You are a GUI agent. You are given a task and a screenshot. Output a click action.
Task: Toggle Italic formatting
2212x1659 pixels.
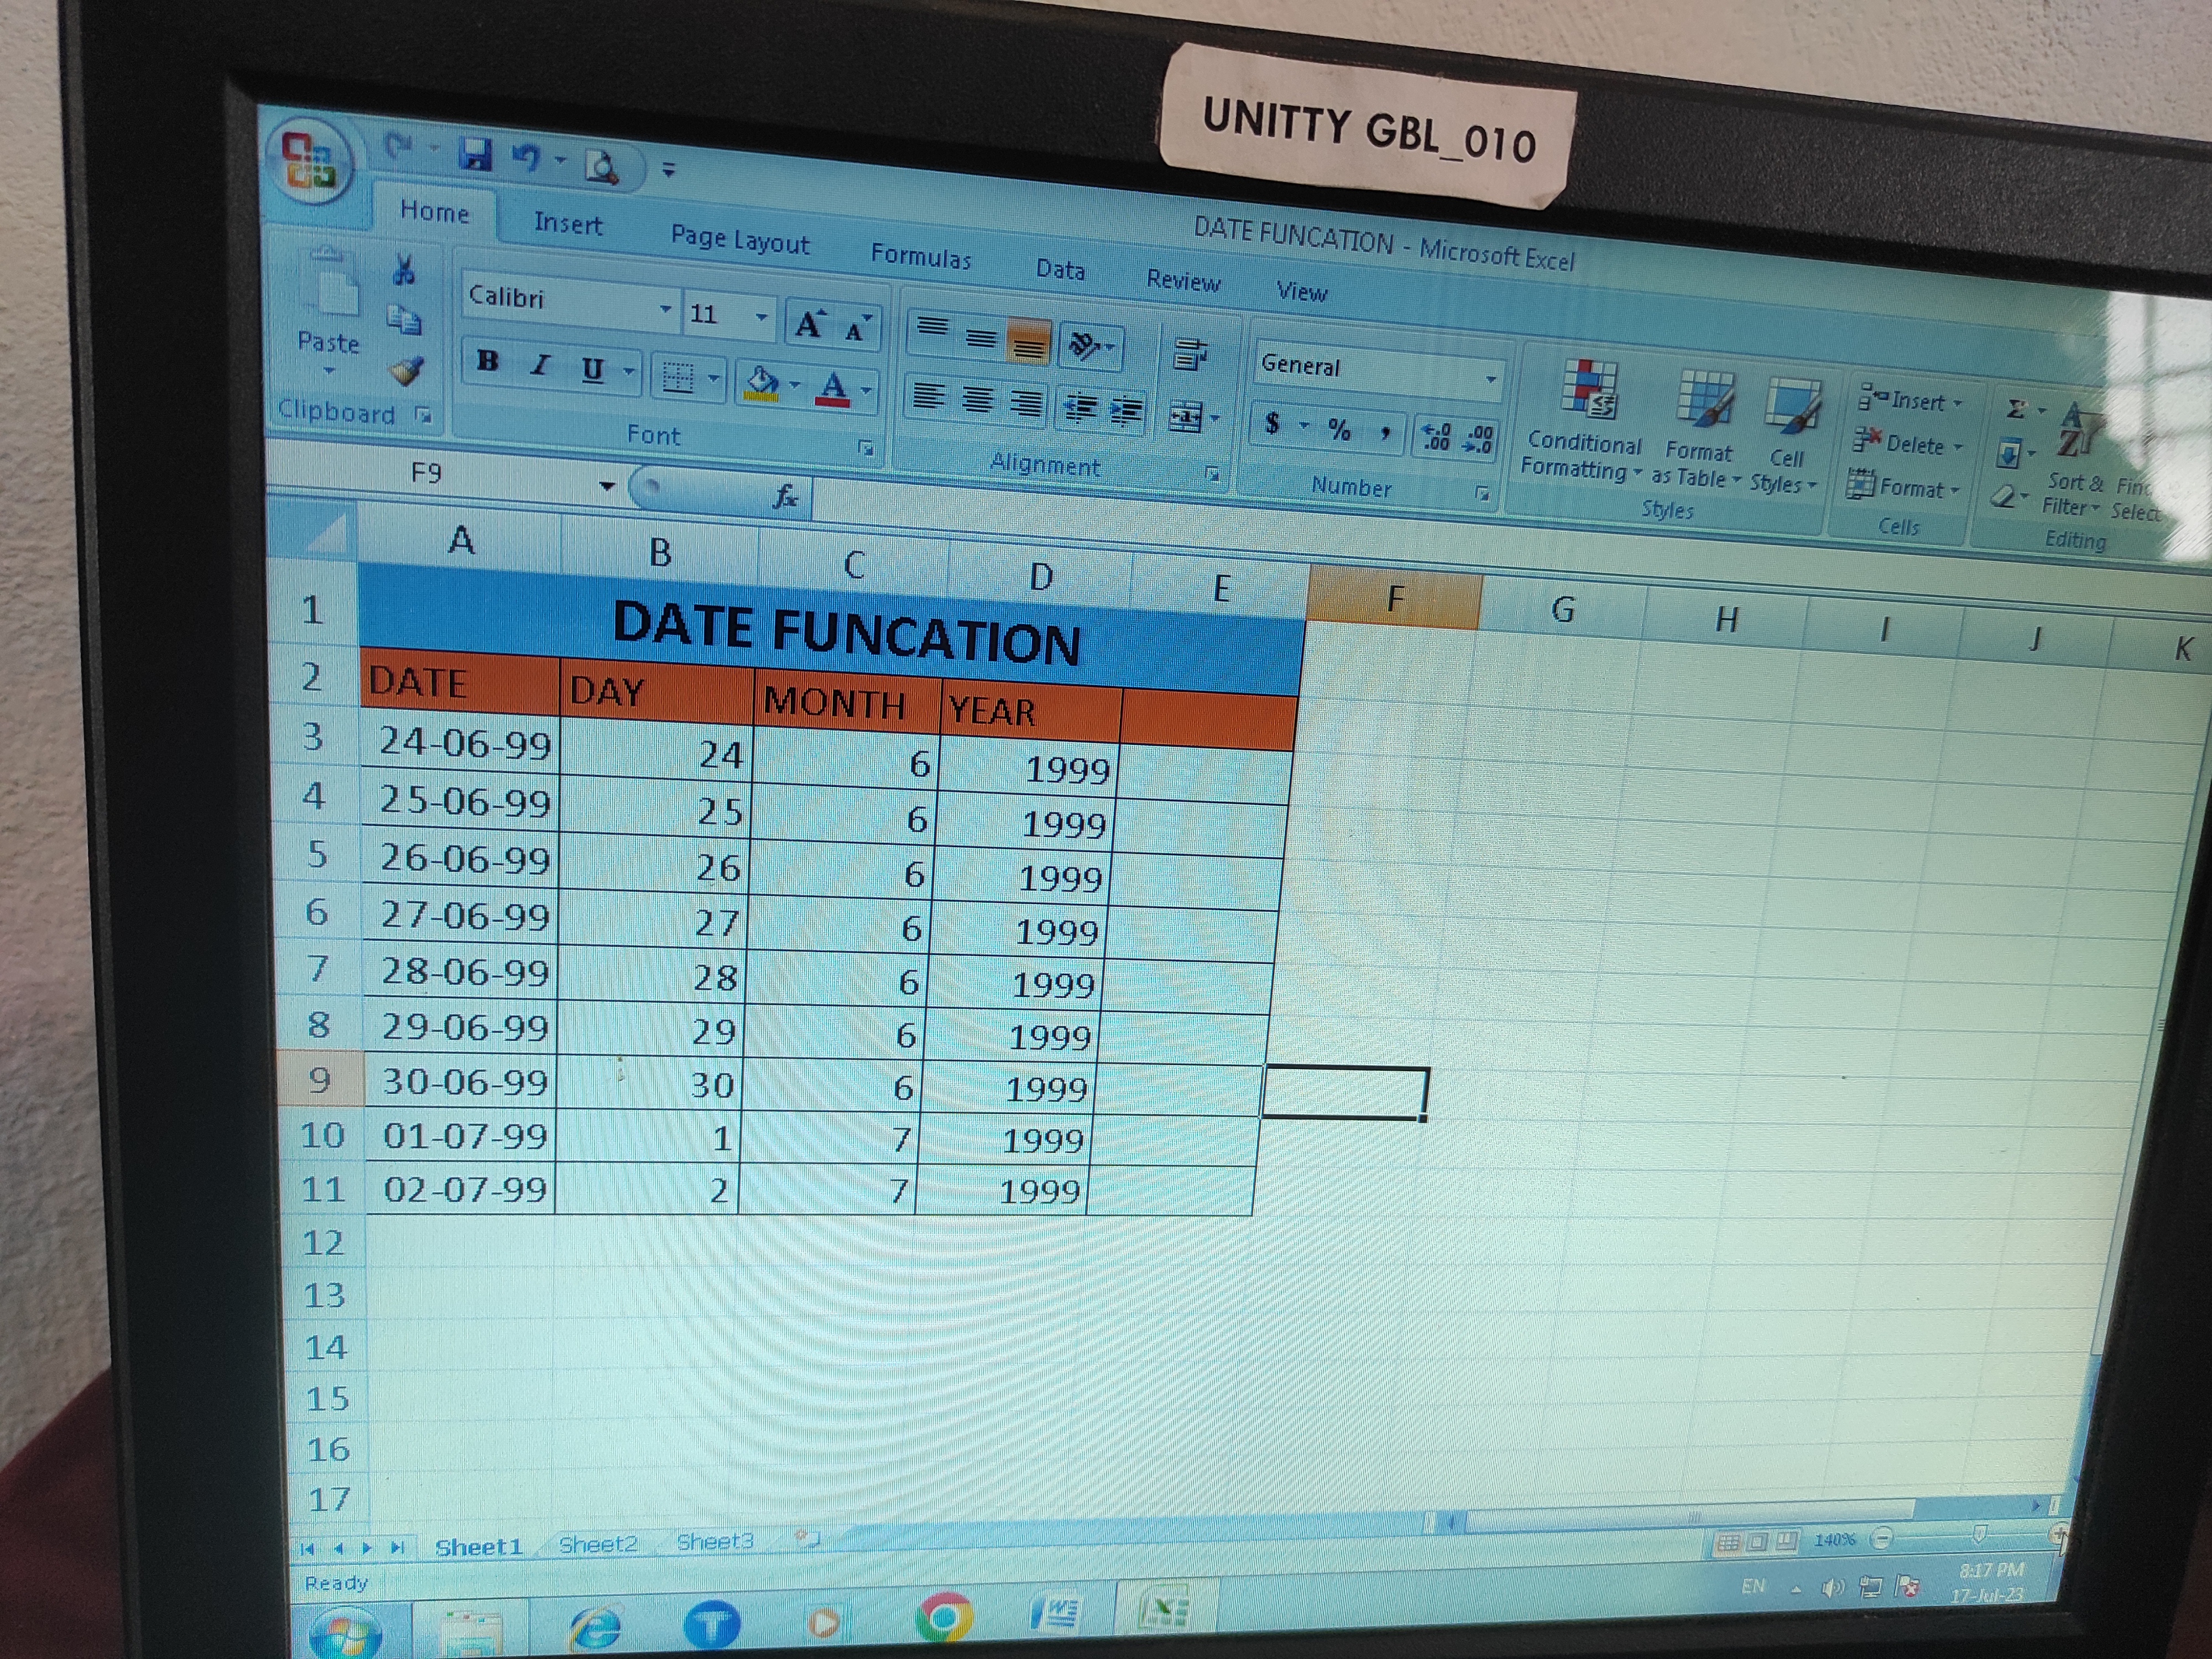coord(540,366)
